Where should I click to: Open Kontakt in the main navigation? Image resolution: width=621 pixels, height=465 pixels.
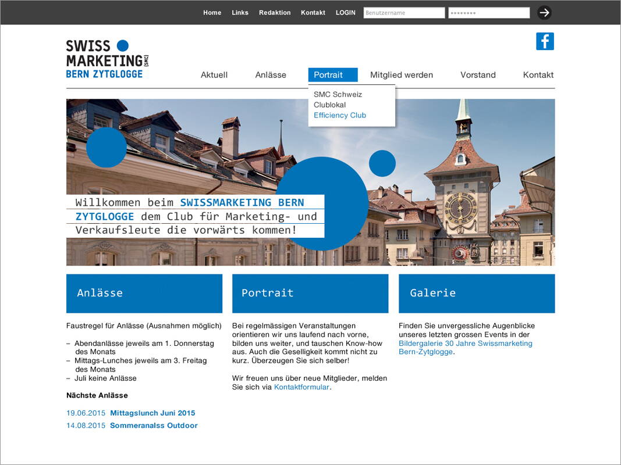tap(538, 75)
